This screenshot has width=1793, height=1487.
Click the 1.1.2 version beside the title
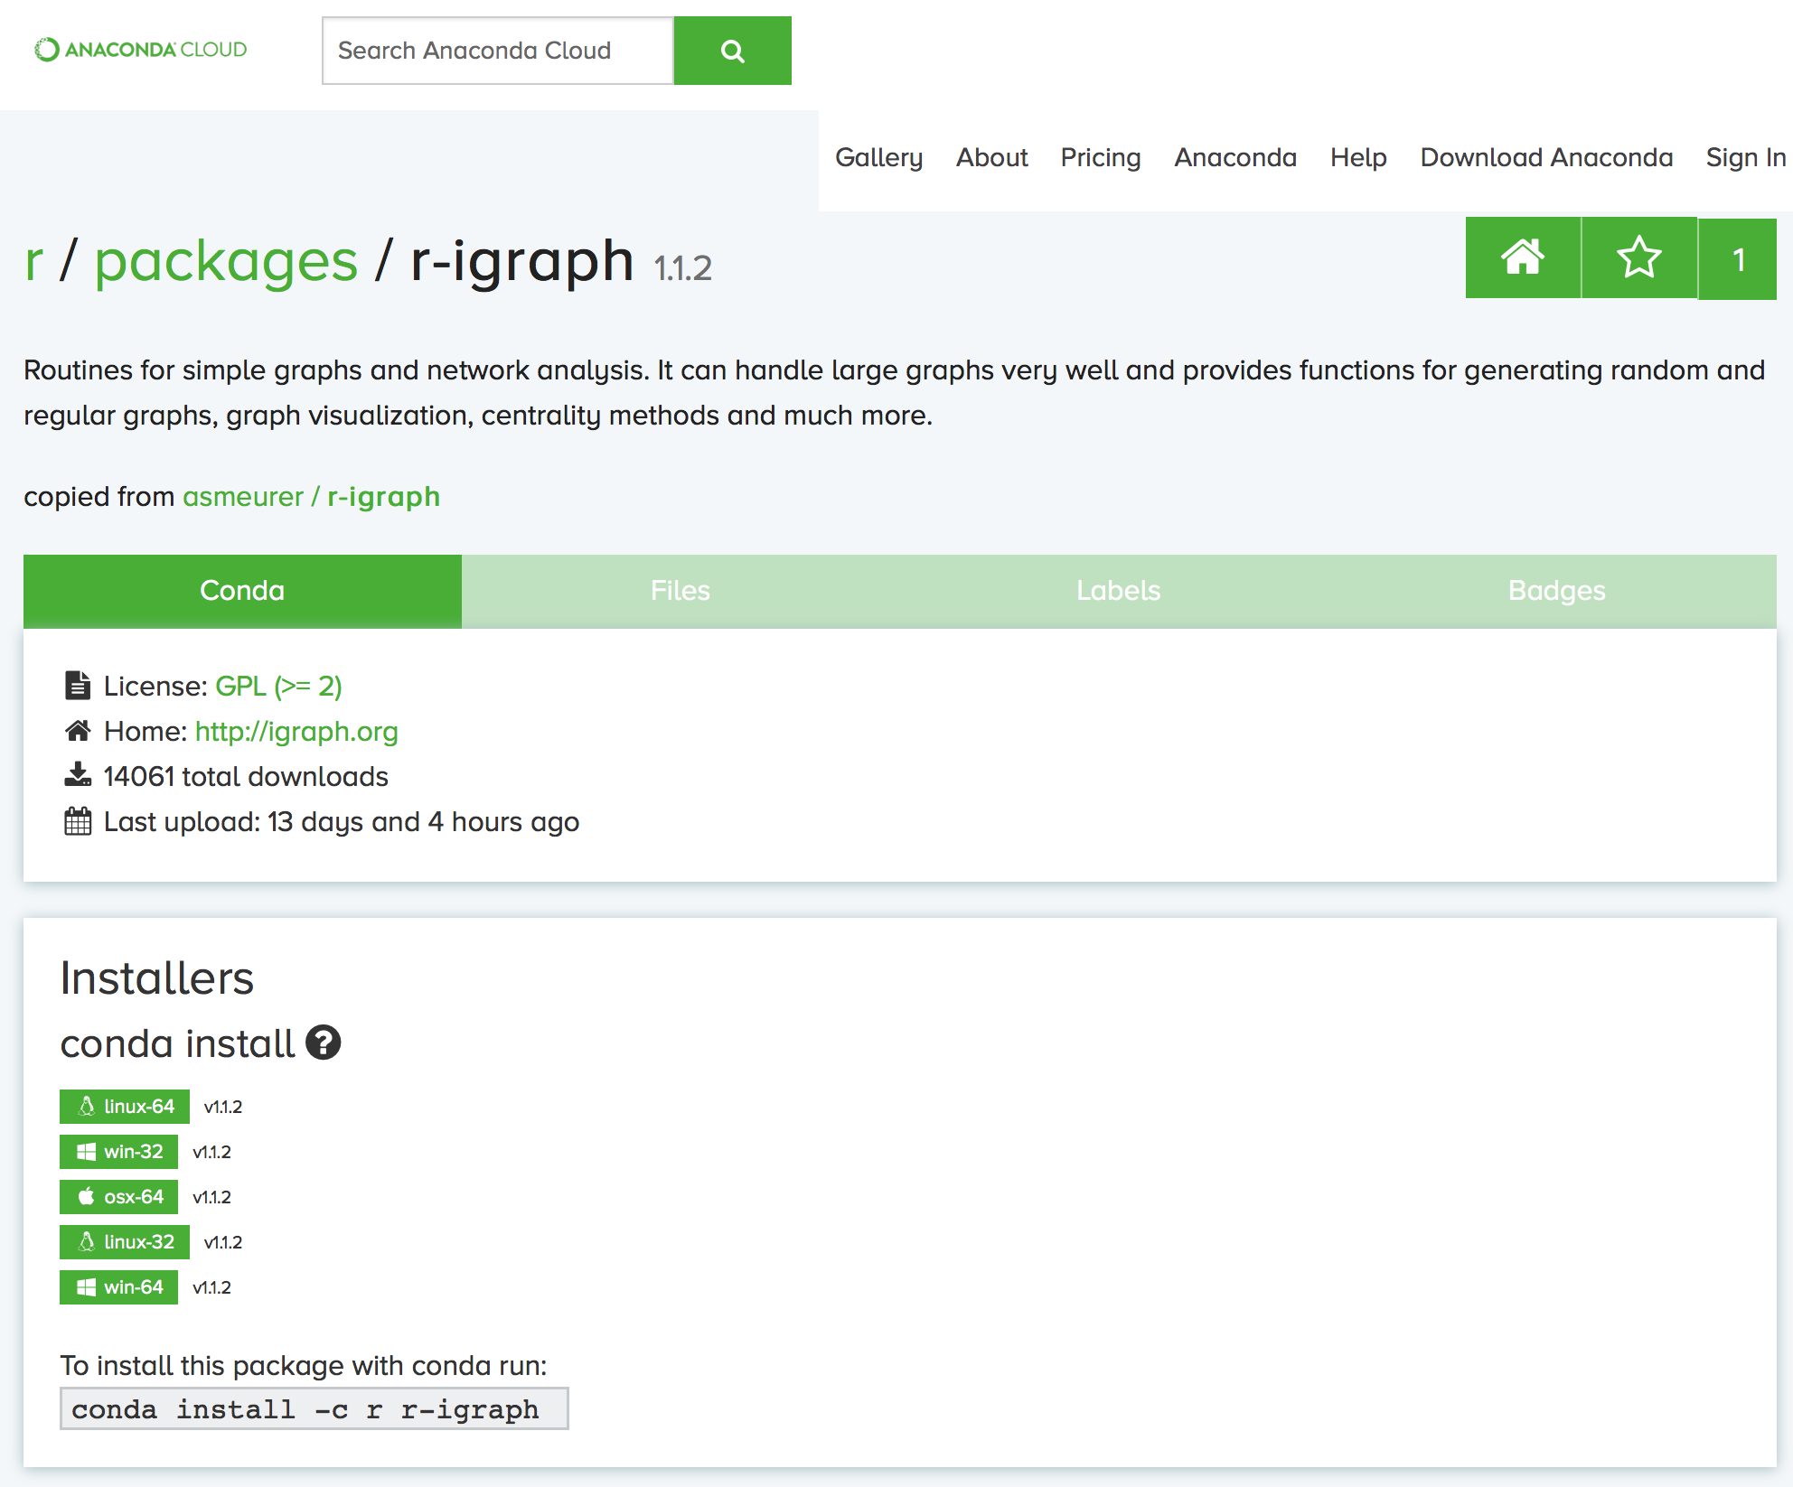click(683, 268)
